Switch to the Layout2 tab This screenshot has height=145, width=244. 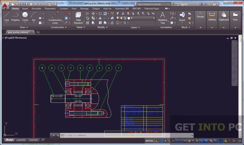click(x=33, y=140)
